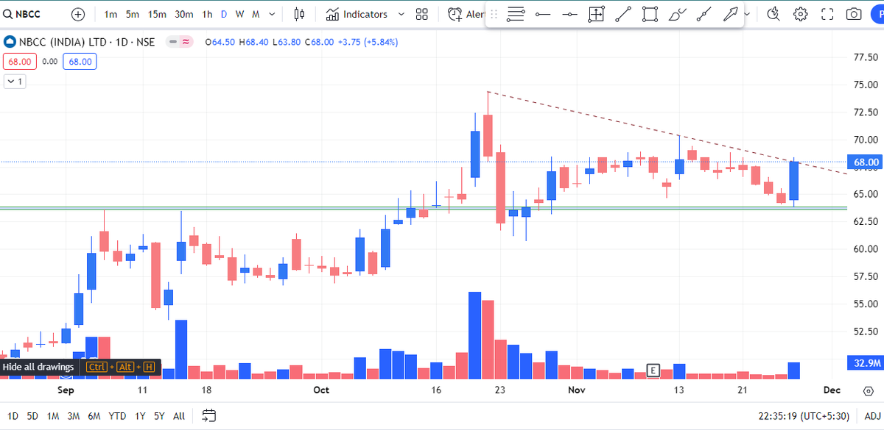
Task: Open the go-to-date calendar icon
Action: (x=208, y=415)
